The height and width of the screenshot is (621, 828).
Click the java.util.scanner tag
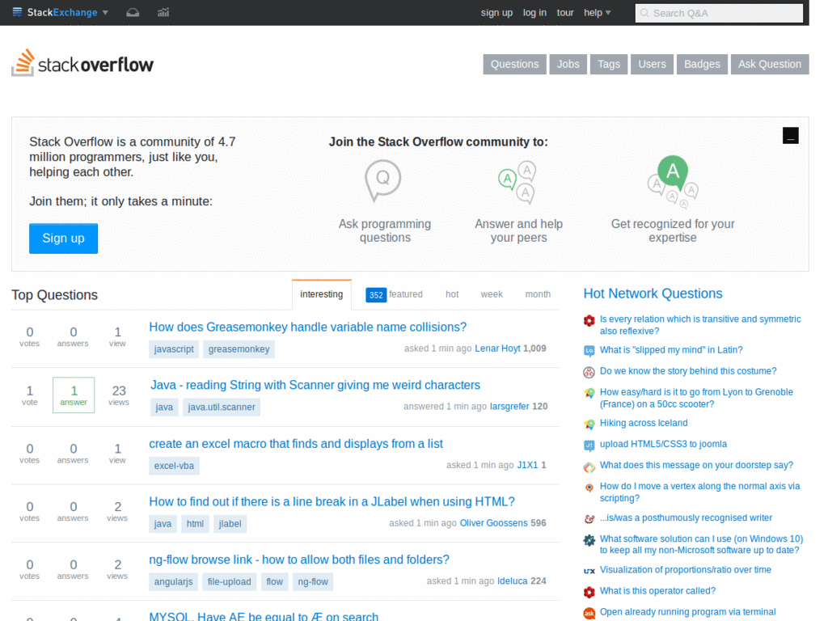point(222,408)
